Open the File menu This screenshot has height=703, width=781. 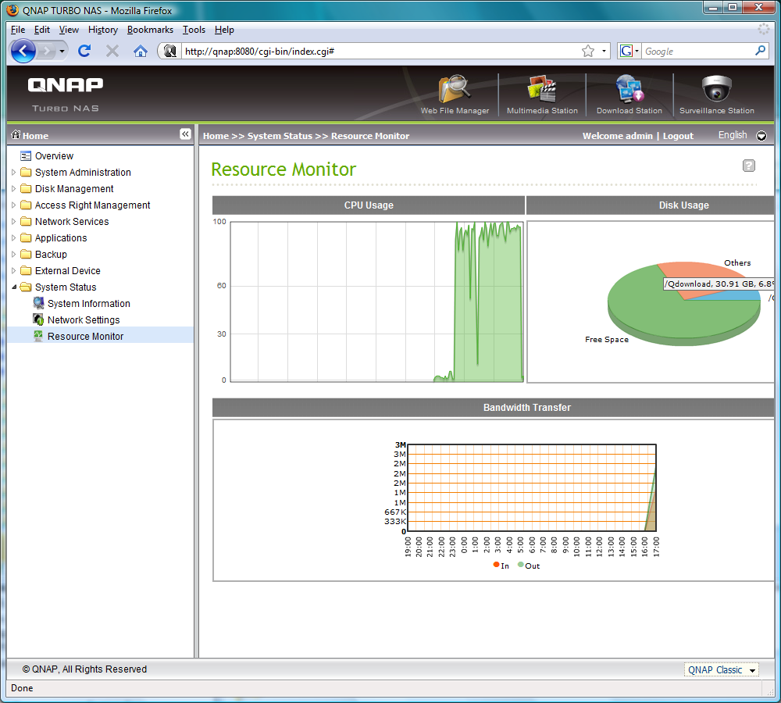pos(18,30)
